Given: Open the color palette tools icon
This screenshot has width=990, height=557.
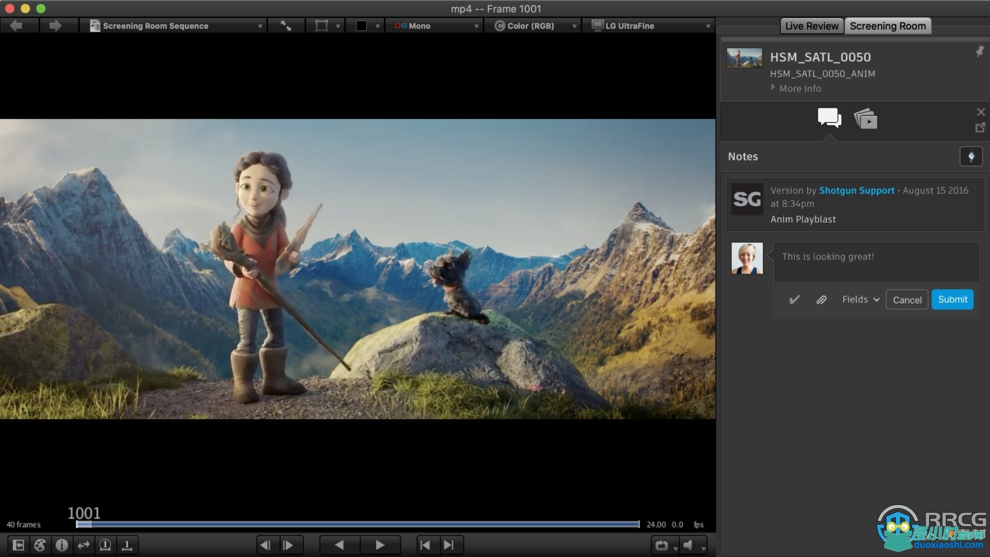Looking at the screenshot, I should [x=40, y=545].
